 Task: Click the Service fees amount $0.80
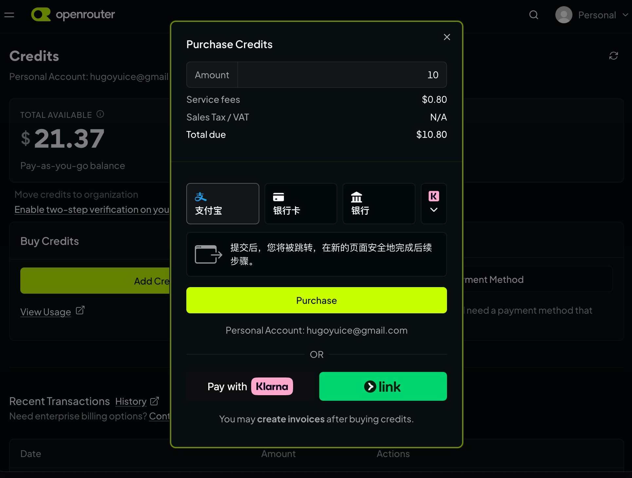434,100
